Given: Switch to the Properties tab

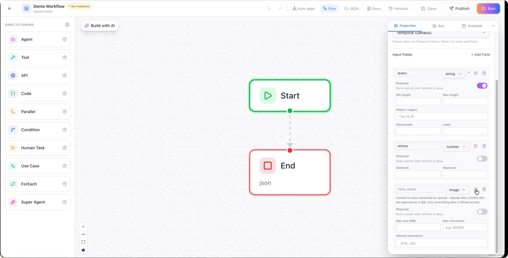Looking at the screenshot, I should (405, 26).
